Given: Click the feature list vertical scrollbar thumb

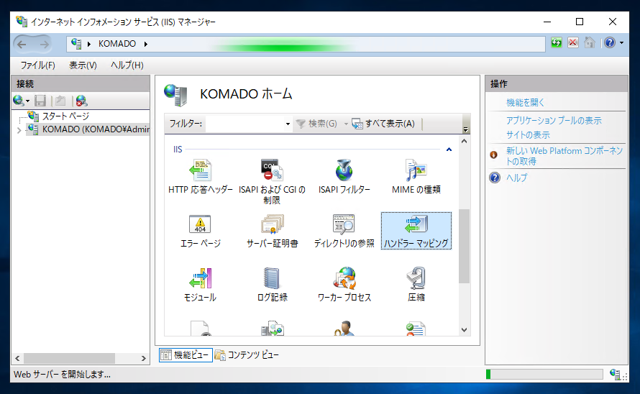Looking at the screenshot, I should pyautogui.click(x=464, y=246).
